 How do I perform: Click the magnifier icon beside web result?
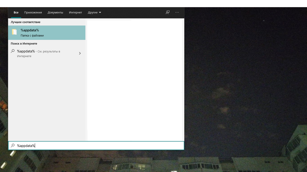point(13,51)
